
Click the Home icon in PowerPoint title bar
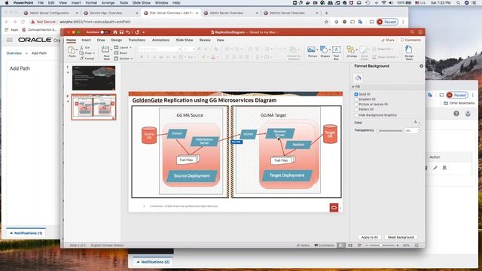point(115,32)
